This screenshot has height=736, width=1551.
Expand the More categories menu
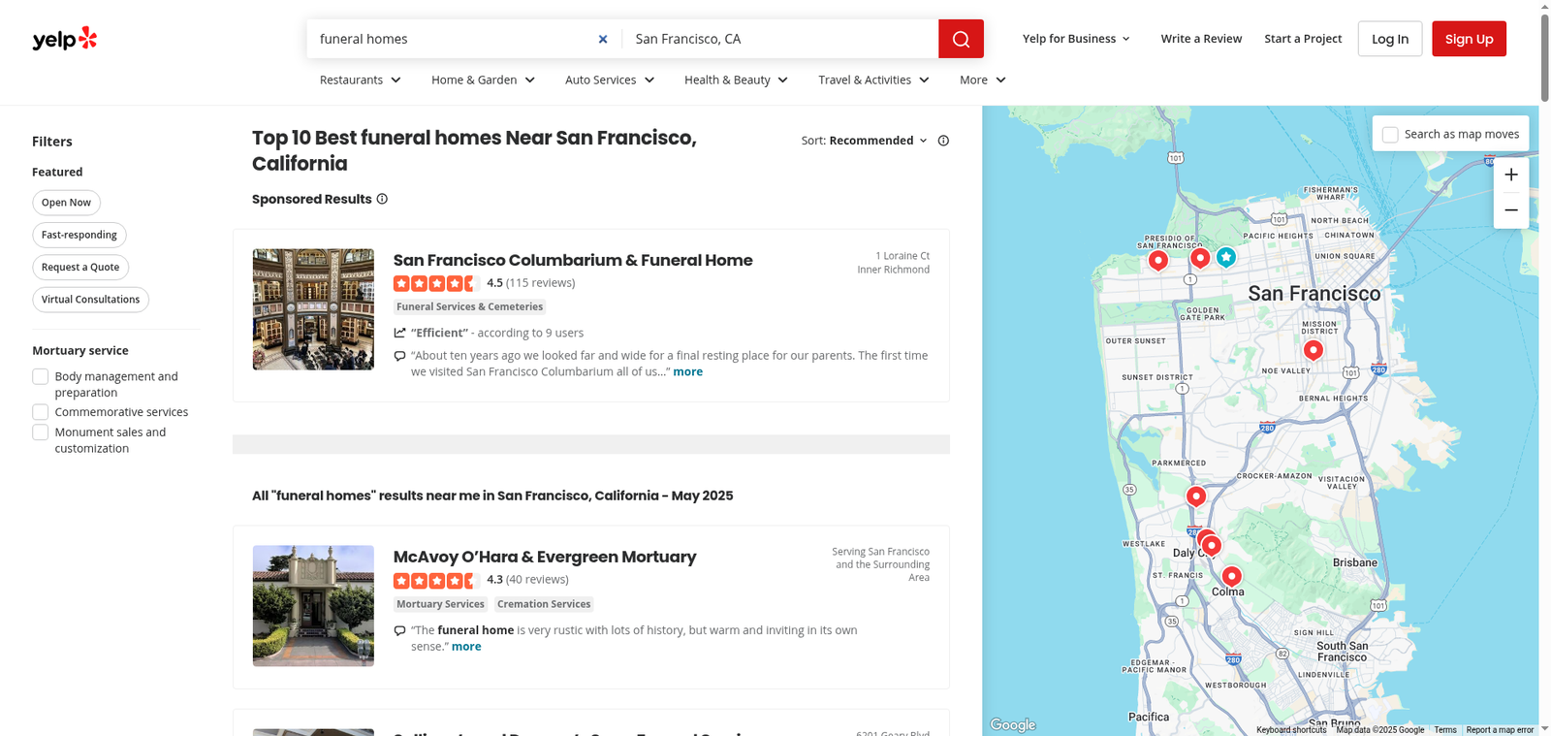[983, 80]
